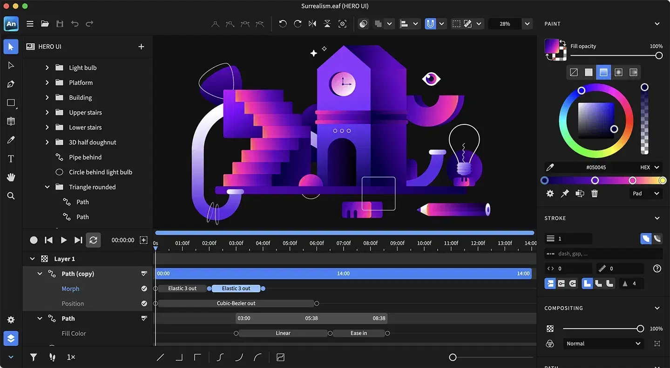670x368 pixels.
Task: Click the hex color input field
Action: pyautogui.click(x=596, y=167)
